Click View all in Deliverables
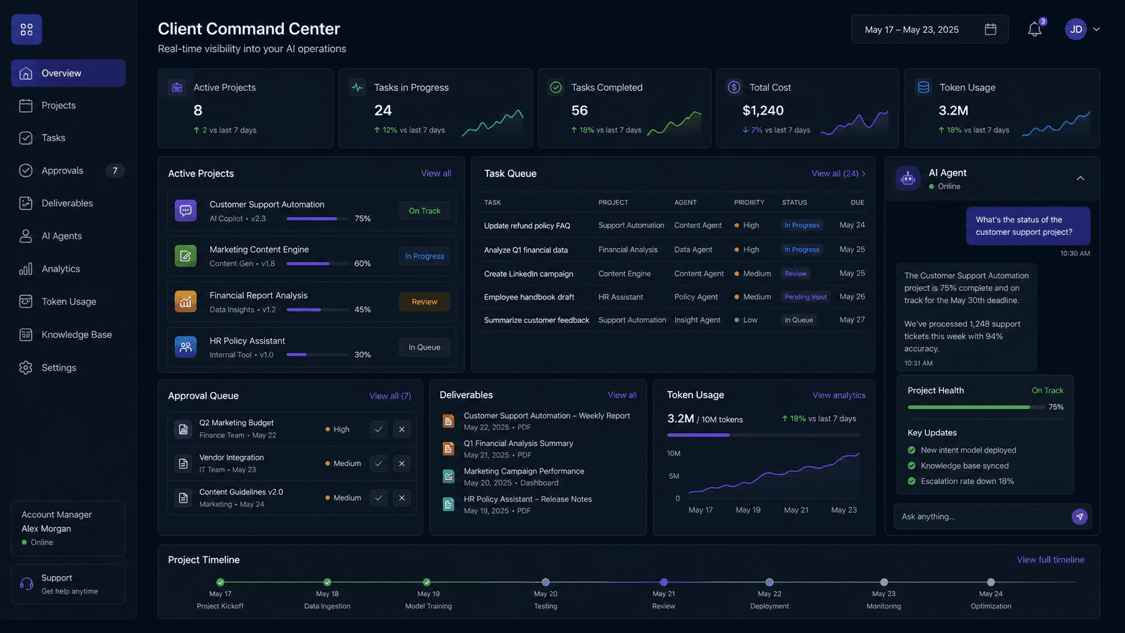Image resolution: width=1125 pixels, height=633 pixels. pyautogui.click(x=622, y=396)
